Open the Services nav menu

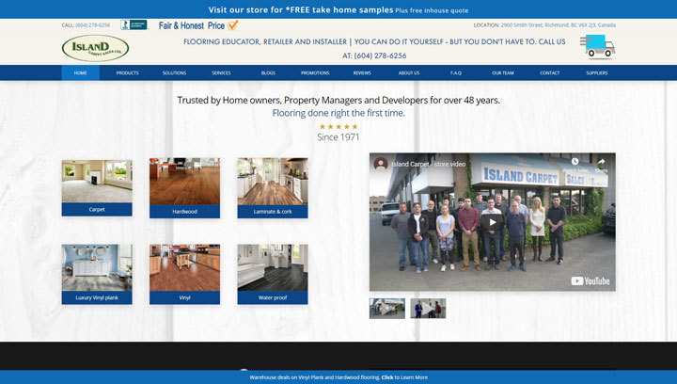click(221, 72)
